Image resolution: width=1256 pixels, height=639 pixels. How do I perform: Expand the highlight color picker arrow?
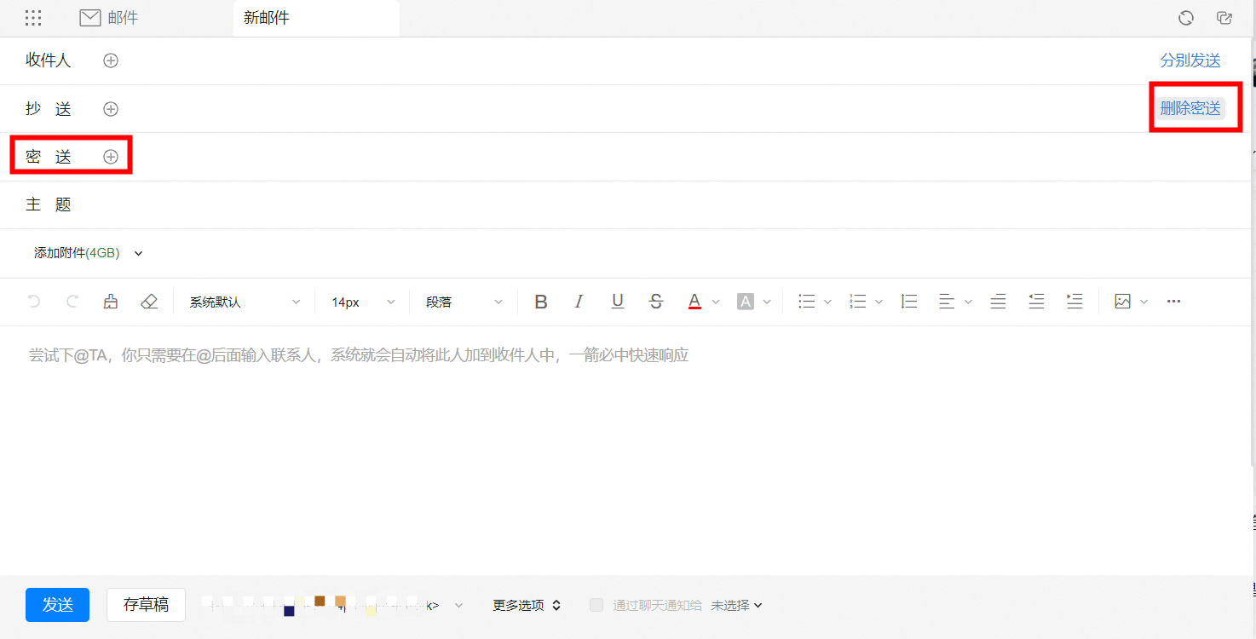[767, 302]
